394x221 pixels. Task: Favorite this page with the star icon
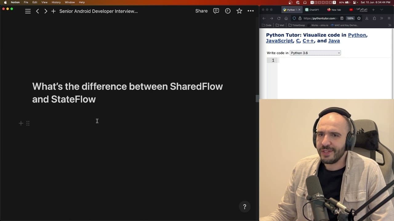pyautogui.click(x=239, y=11)
